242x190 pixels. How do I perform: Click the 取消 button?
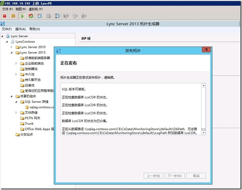tap(196, 176)
